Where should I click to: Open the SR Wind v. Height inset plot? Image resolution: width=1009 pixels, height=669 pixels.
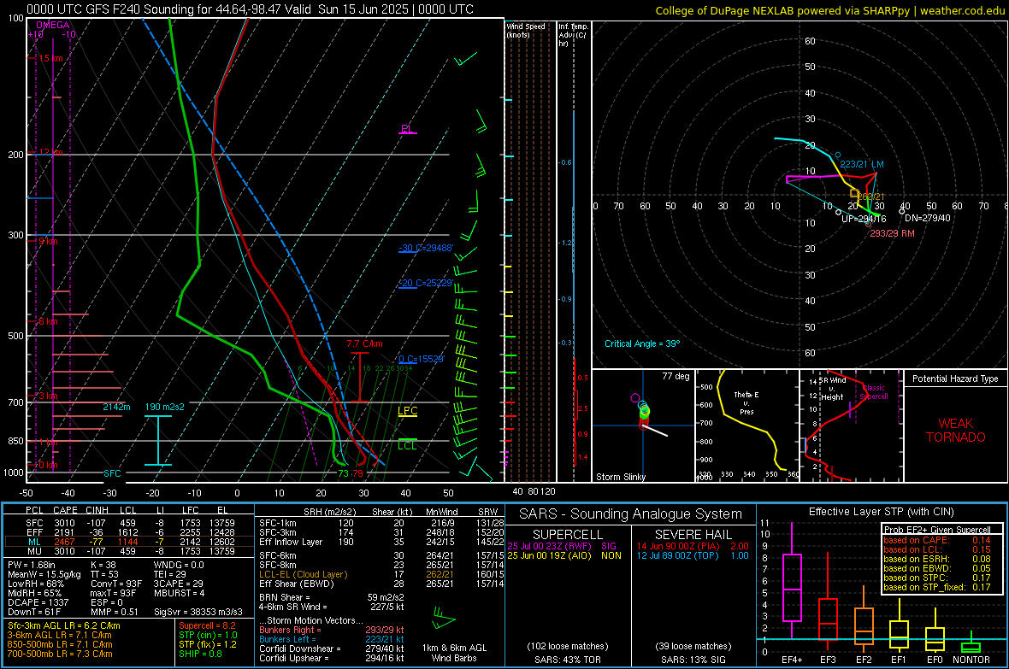point(852,425)
